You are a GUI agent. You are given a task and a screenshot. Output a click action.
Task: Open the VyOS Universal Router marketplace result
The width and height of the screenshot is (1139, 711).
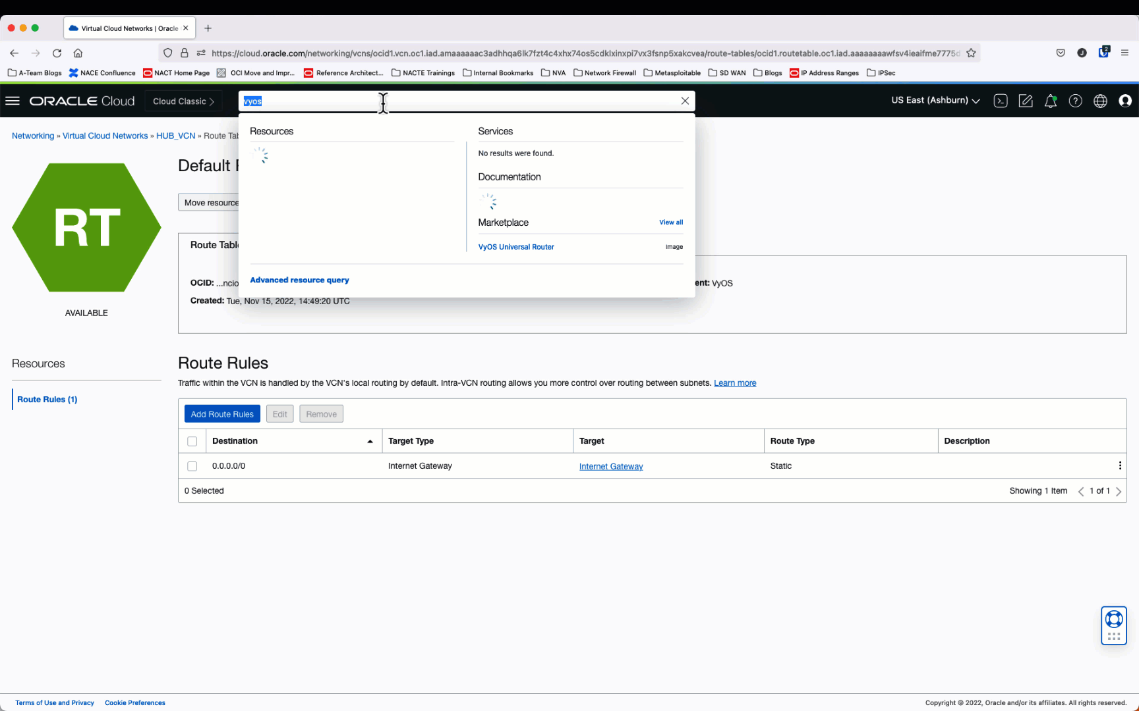tap(515, 247)
